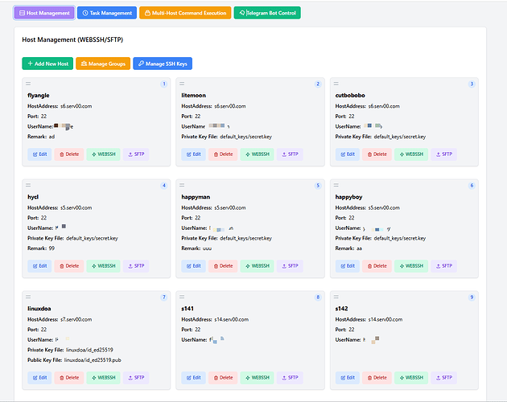The width and height of the screenshot is (507, 402).
Task: Open SFTP for linuxdoa
Action: [136, 378]
